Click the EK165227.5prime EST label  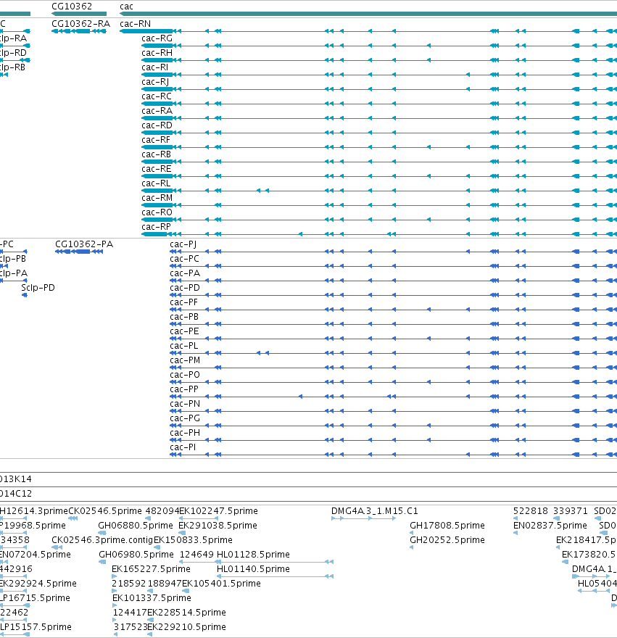(151, 569)
